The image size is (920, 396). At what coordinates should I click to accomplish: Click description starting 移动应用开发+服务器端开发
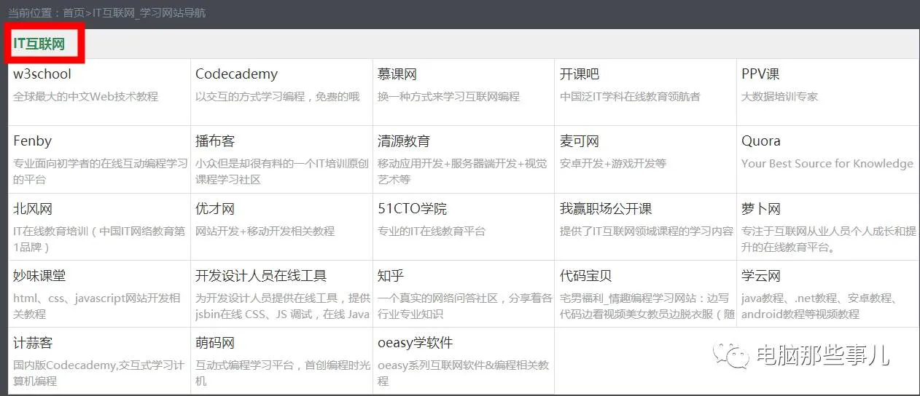[462, 171]
